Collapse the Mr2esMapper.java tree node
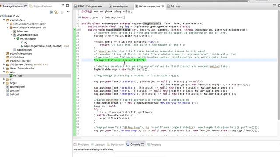The image size is (280, 157). click(11, 35)
